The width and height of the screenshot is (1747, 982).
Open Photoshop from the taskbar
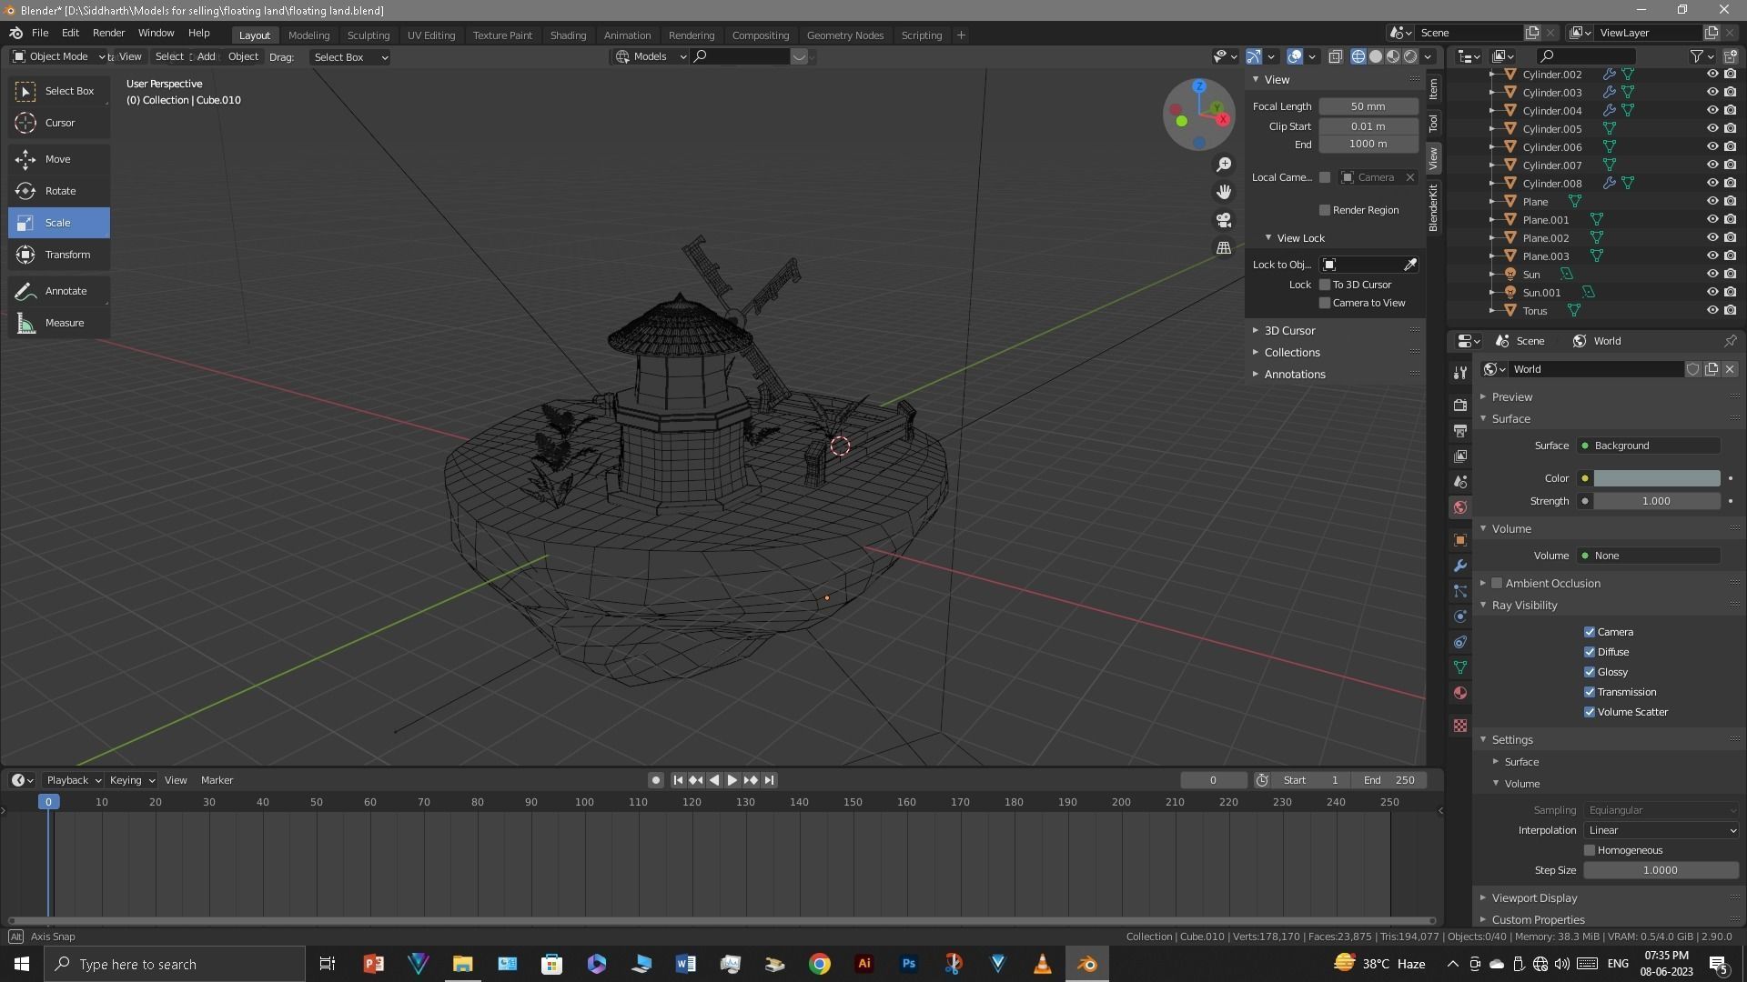click(x=908, y=964)
